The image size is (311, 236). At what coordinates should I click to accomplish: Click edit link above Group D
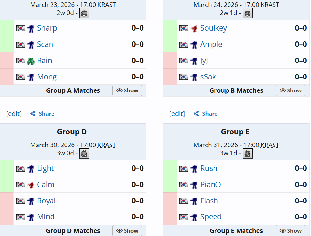[x=14, y=114]
